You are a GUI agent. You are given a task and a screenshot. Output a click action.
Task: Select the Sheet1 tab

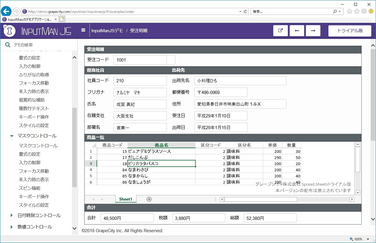click(126, 199)
